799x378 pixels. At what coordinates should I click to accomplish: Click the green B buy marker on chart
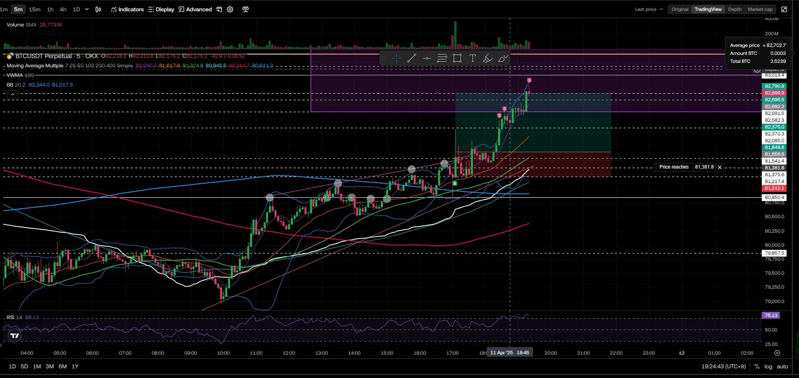[455, 183]
